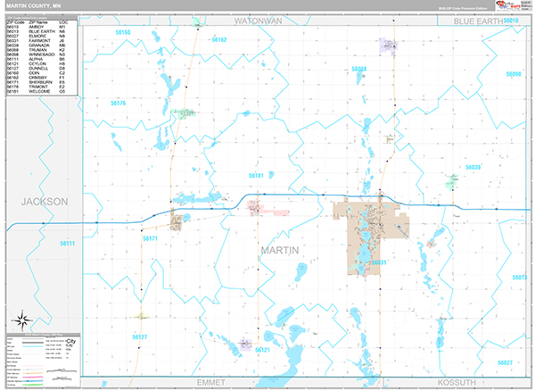Image resolution: width=535 pixels, height=390 pixels.
Task: Click the large lake near Emmet border
Action: [x=293, y=361]
